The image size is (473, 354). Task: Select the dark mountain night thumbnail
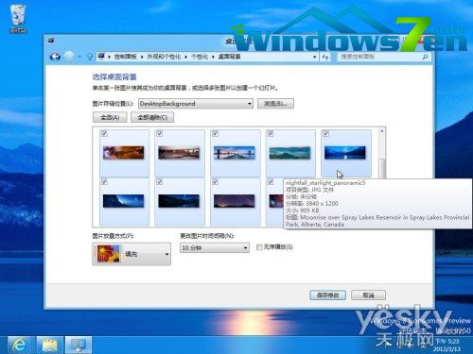point(179,201)
